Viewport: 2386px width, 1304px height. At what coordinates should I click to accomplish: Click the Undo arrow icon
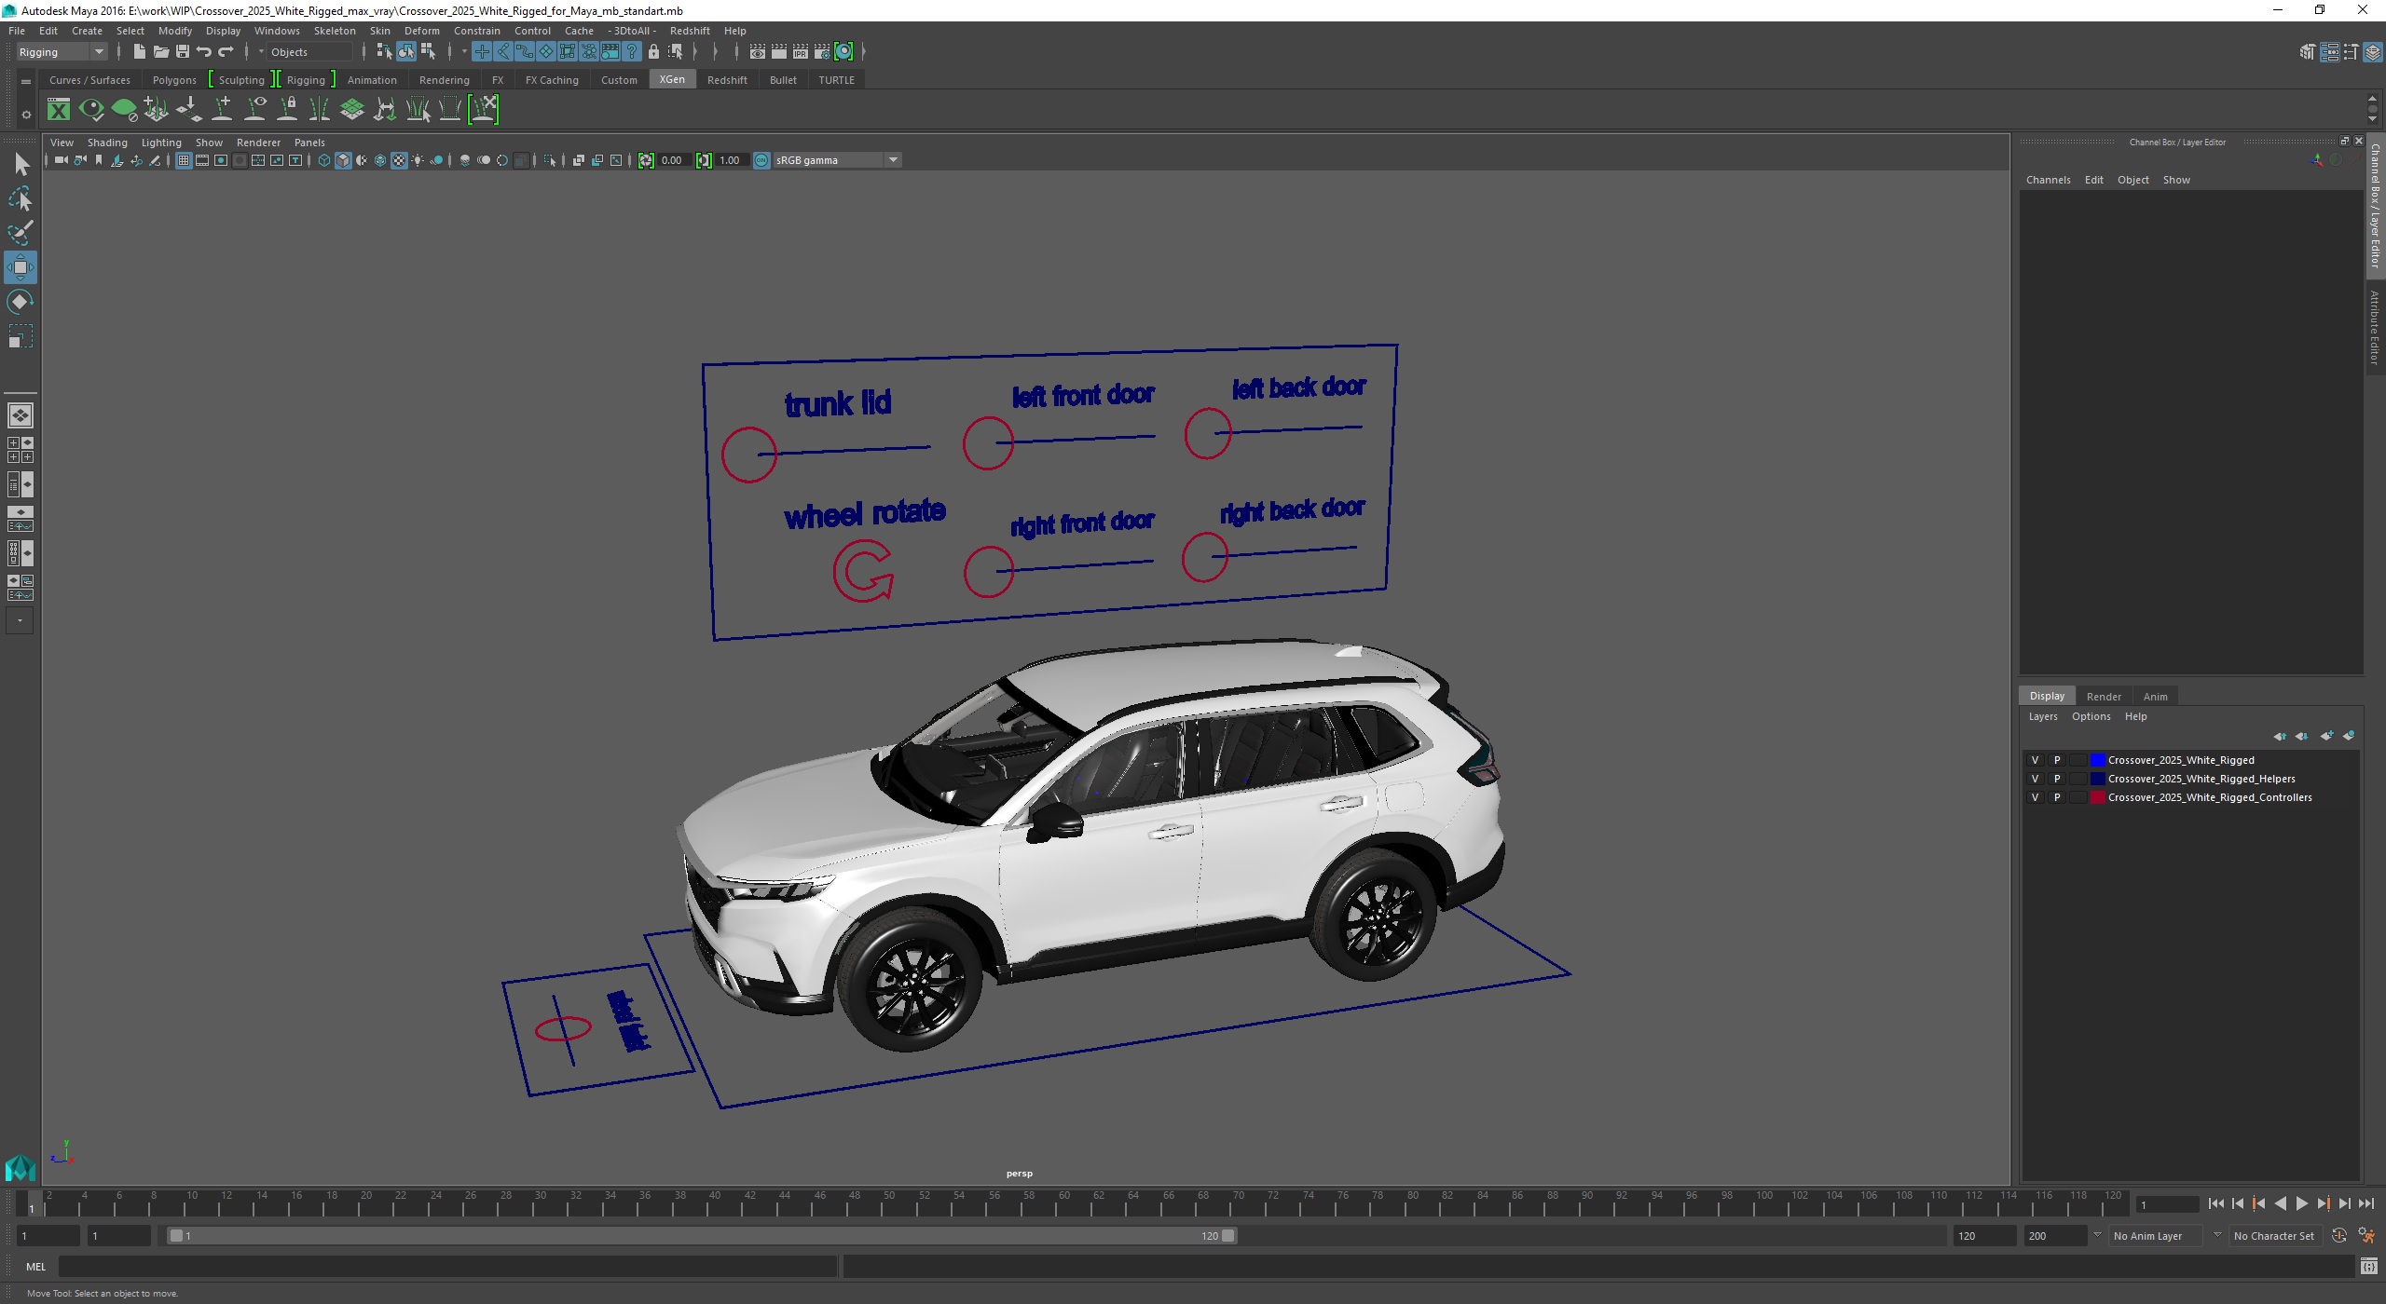[x=204, y=52]
